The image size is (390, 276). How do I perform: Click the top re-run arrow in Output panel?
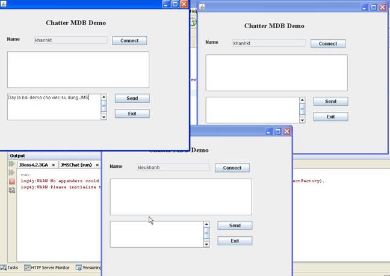(x=11, y=164)
